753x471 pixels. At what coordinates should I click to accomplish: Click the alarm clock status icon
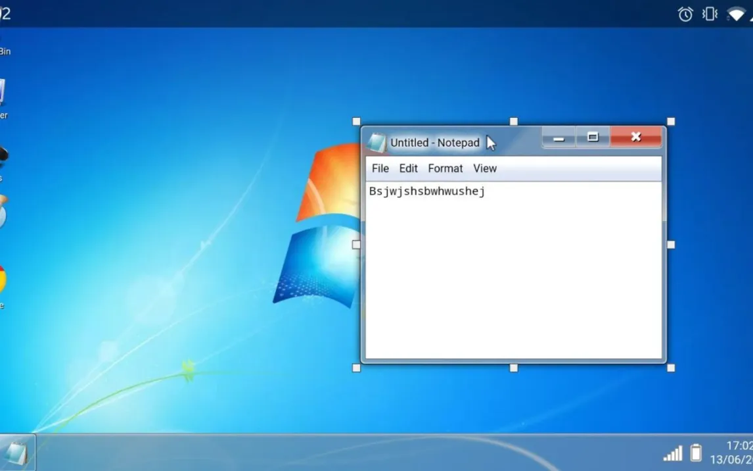pyautogui.click(x=685, y=14)
